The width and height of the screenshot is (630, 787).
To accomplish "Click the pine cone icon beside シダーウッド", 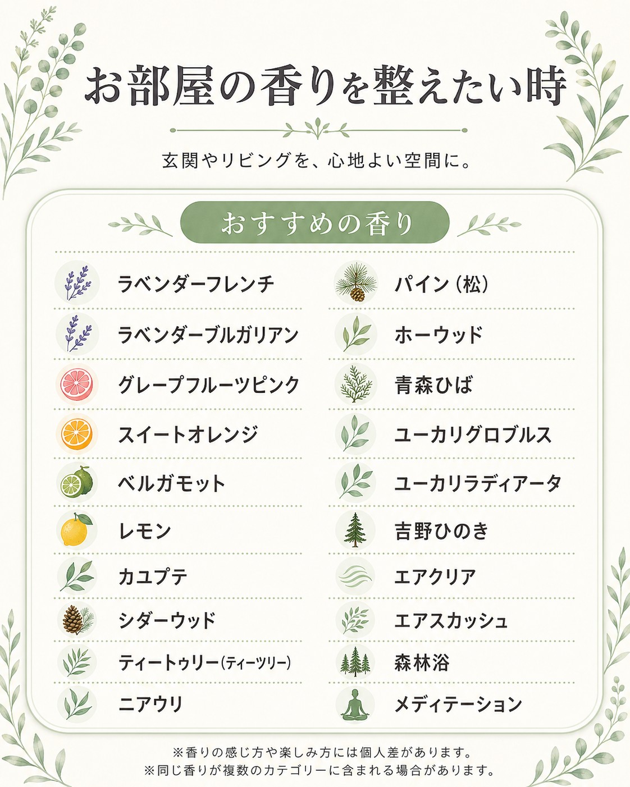I will [x=77, y=620].
